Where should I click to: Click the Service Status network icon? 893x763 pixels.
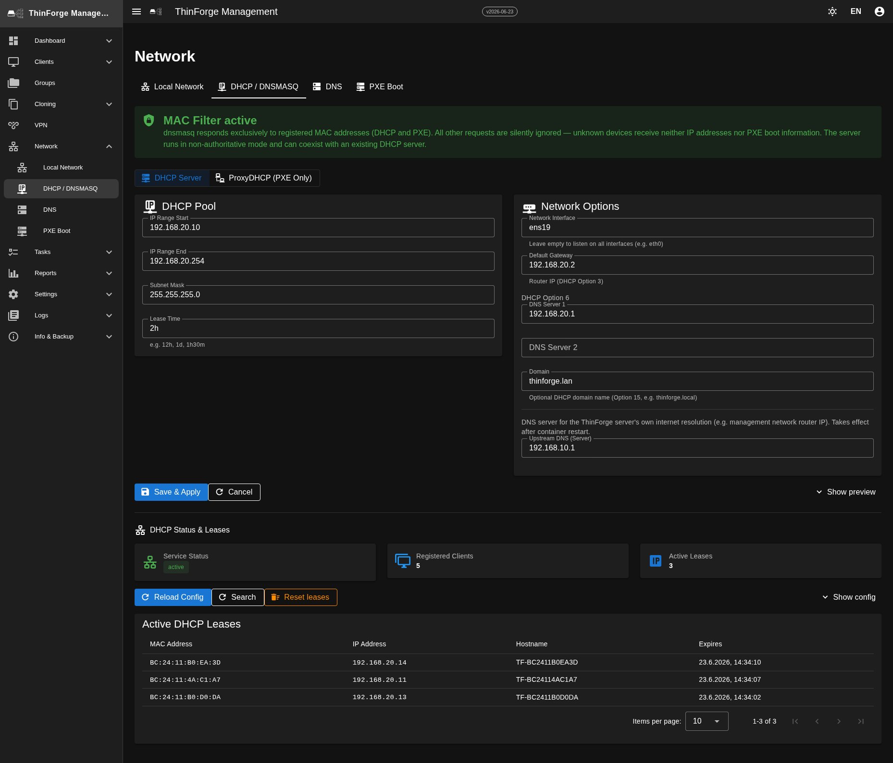(x=150, y=562)
